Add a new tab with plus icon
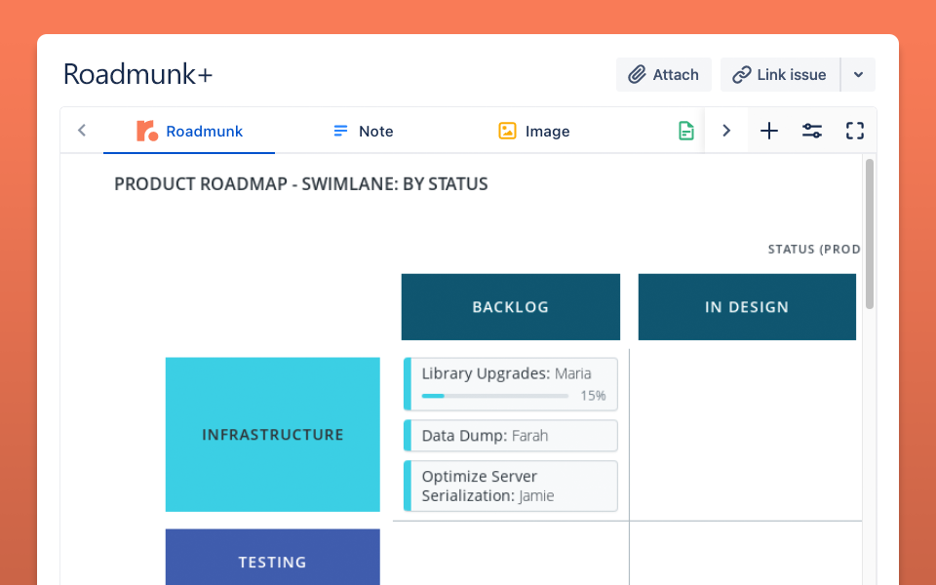The image size is (936, 585). pyautogui.click(x=769, y=131)
